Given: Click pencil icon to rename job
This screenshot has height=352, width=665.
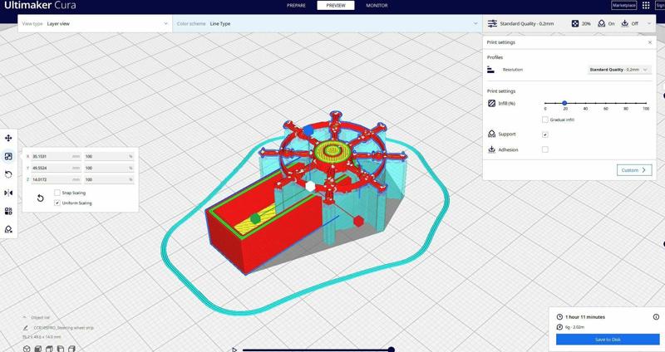Looking at the screenshot, I should coord(26,328).
